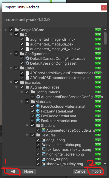Uncheck the CLI folder checkbox
This screenshot has height=178, width=109.
pyautogui.click(x=16, y=34)
